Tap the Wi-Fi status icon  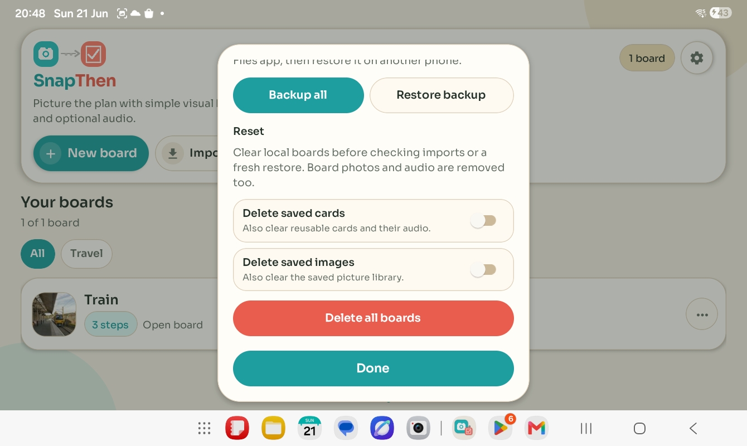tap(701, 13)
